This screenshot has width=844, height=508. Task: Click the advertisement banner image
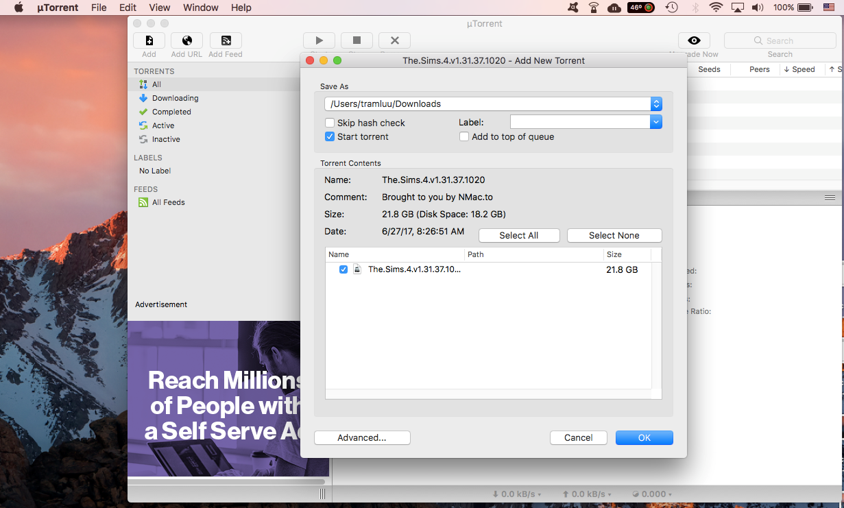(214, 399)
